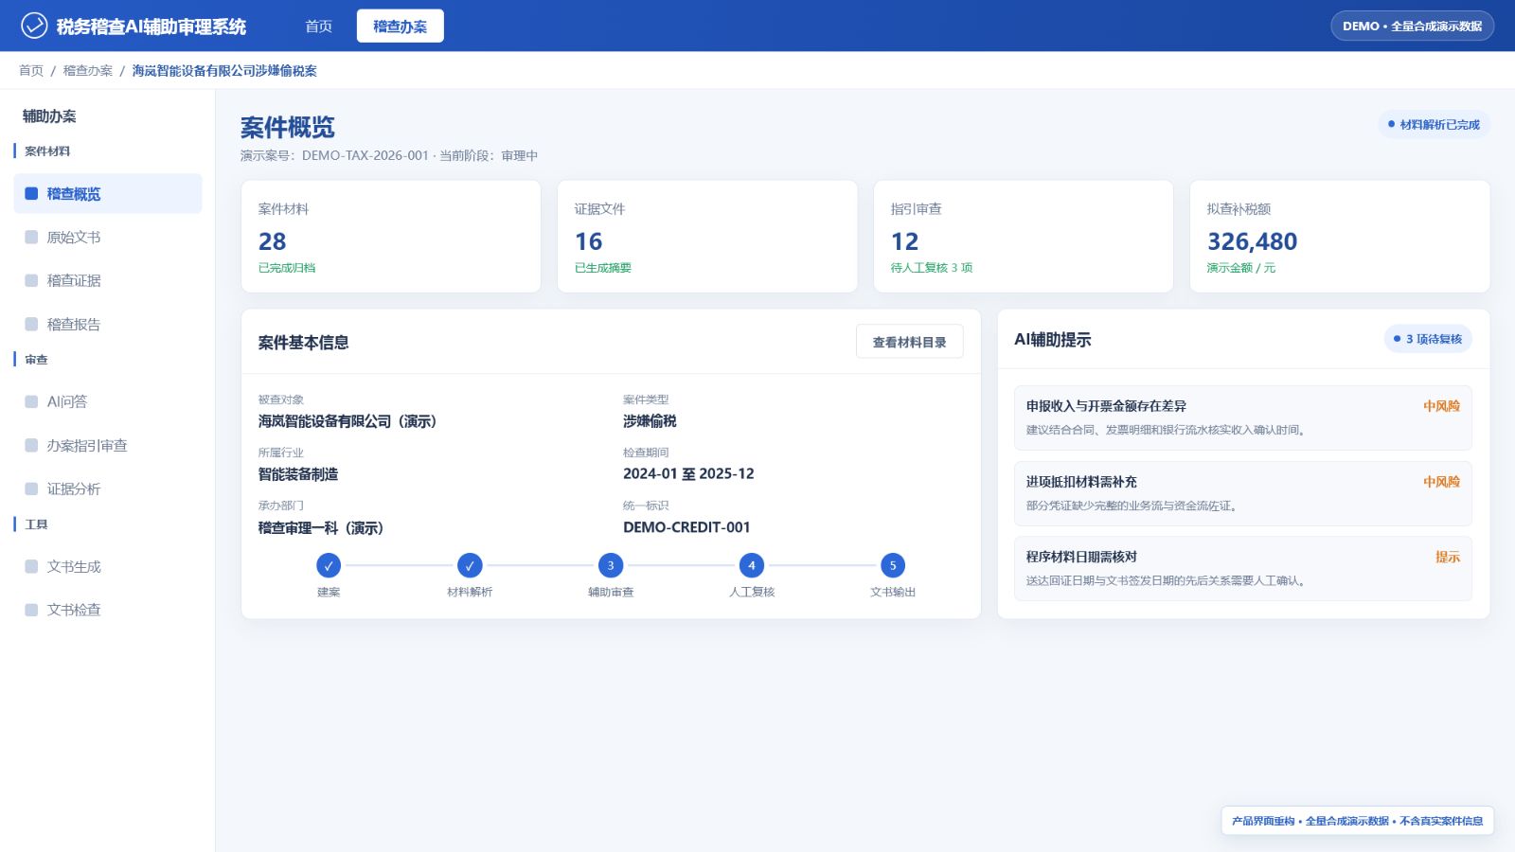The height and width of the screenshot is (852, 1515).
Task: Open 文书检查 tool in sidebar
Action: 108,610
